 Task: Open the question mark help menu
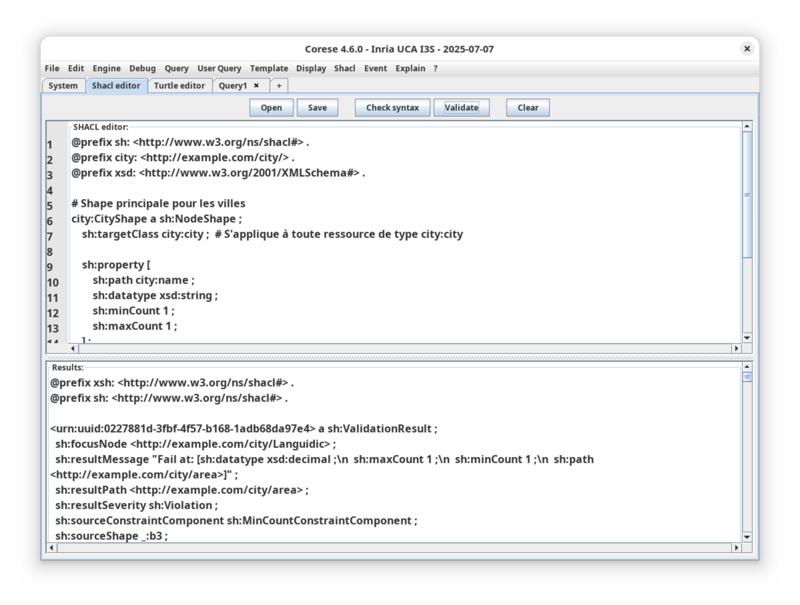435,68
